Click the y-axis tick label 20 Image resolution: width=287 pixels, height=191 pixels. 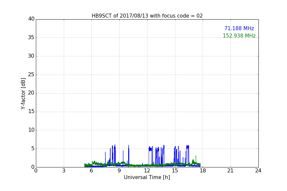[x=31, y=93]
